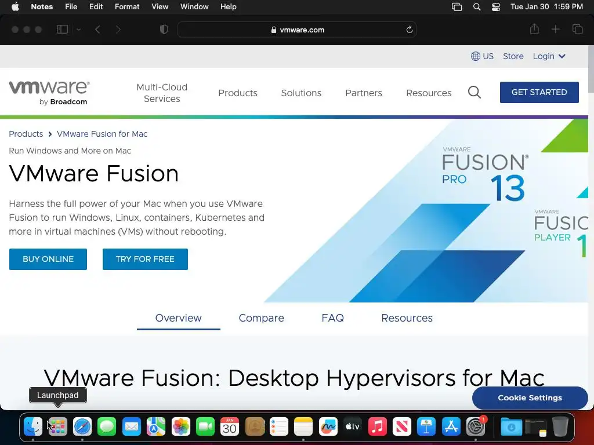Open the Solutions navigation menu
Screen dimensions: 594x445
301,93
